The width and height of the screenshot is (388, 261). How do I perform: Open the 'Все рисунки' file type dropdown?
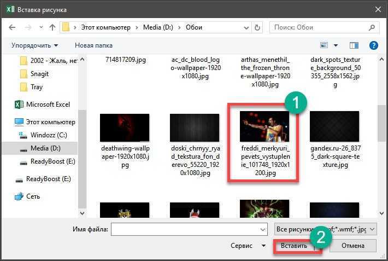(325, 229)
